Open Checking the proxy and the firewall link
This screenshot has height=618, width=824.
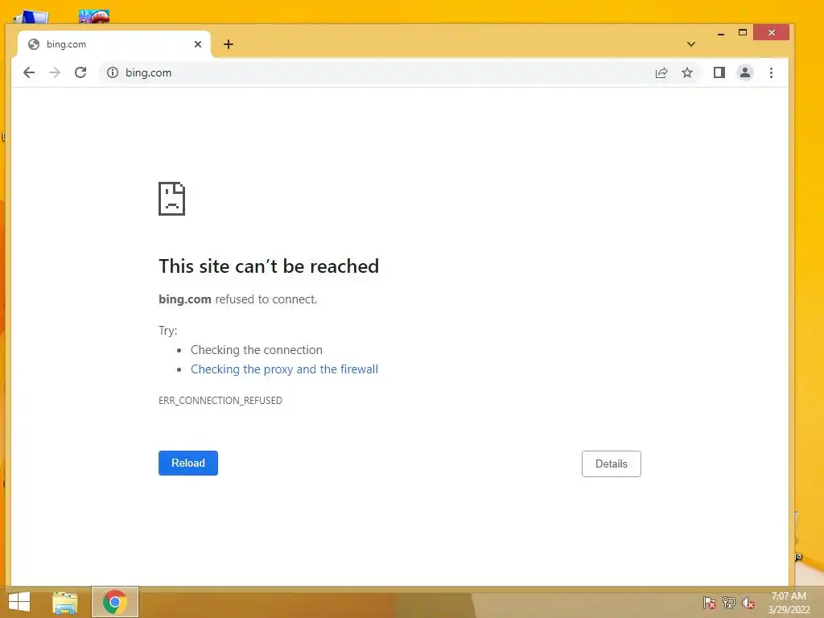click(284, 369)
